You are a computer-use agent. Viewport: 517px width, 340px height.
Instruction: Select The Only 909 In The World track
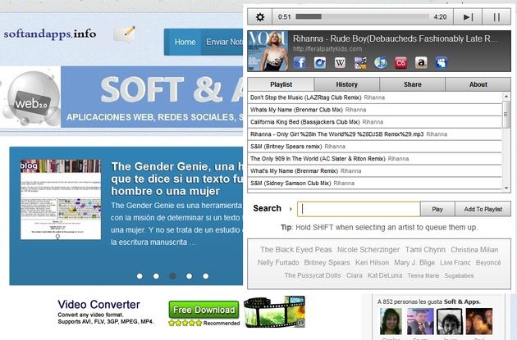click(x=374, y=159)
